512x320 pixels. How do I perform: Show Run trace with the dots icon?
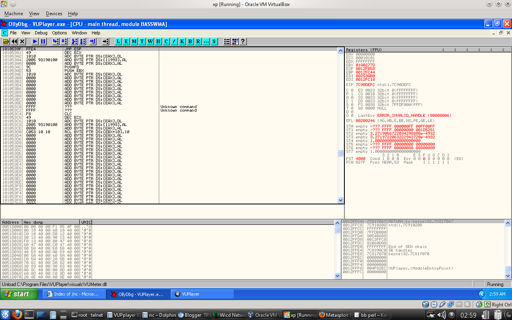pos(206,41)
